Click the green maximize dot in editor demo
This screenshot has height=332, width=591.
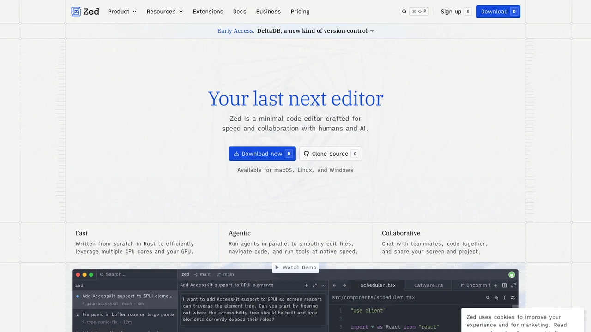[91, 274]
